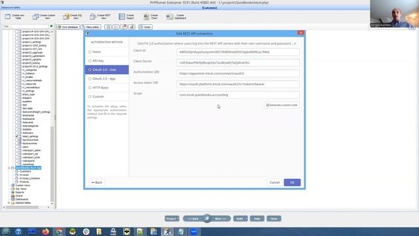Click into the Client Id field

[x=238, y=52]
